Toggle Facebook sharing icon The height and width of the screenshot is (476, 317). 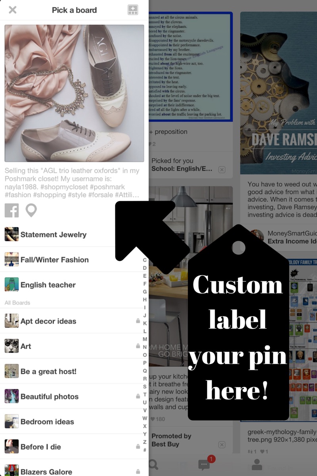[x=12, y=210]
